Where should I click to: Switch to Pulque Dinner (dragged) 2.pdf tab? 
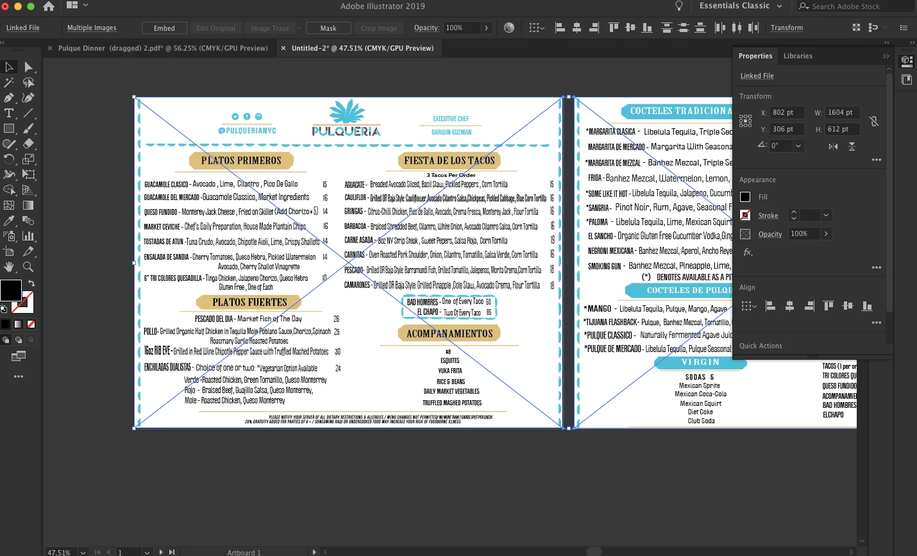tap(163, 48)
